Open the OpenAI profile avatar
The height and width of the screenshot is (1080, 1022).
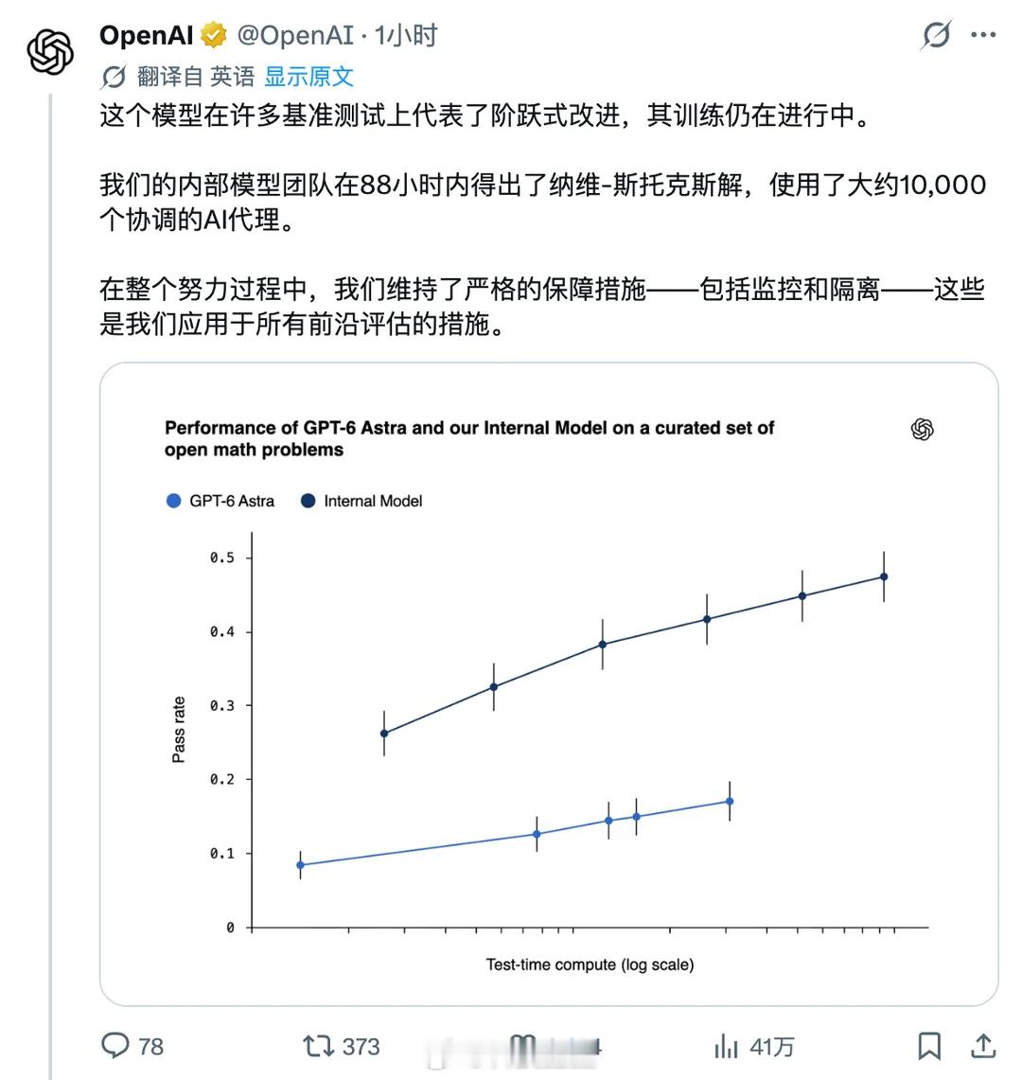[x=50, y=52]
